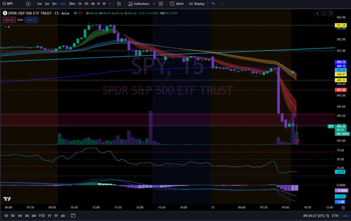Set range to YTD
351x221 pixels.
(42, 216)
